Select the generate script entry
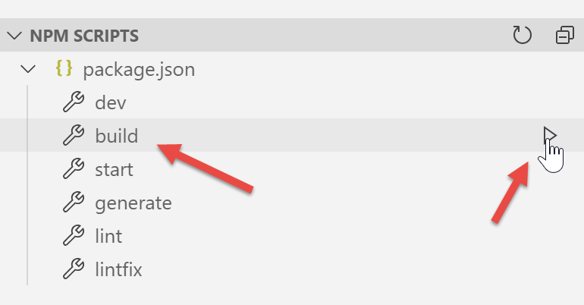The width and height of the screenshot is (584, 305). tap(133, 203)
